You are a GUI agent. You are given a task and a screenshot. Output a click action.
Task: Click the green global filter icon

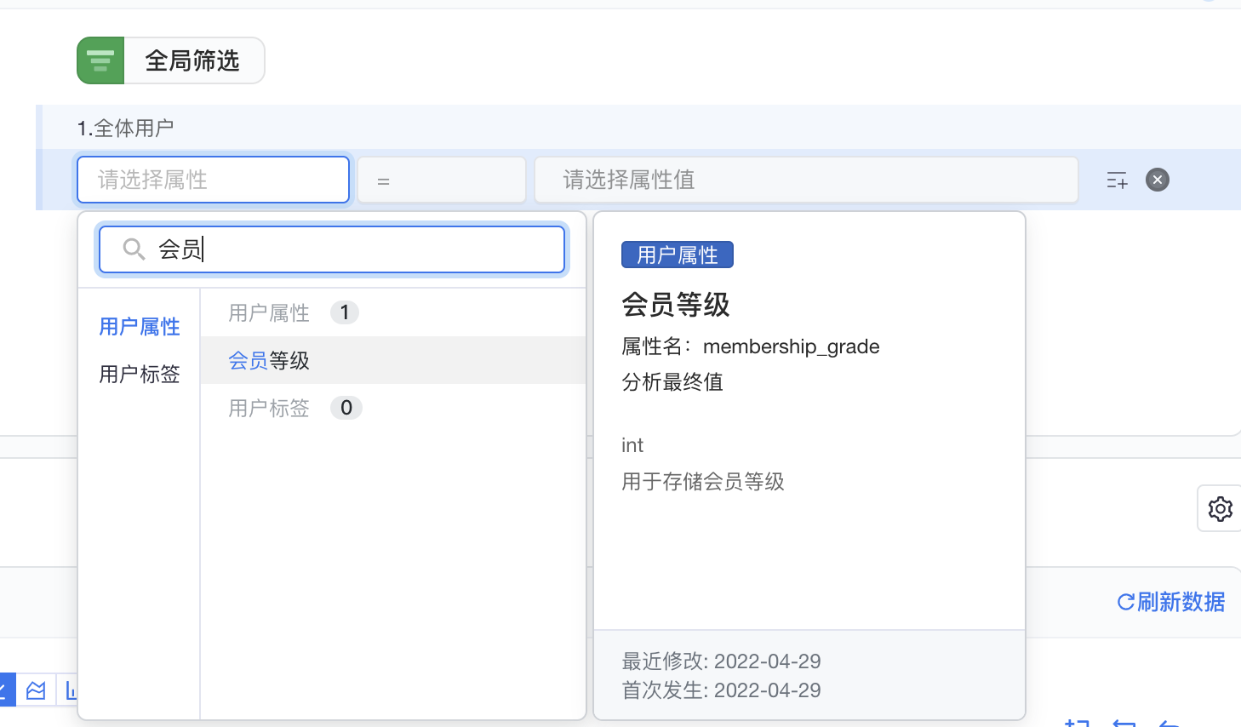pos(100,60)
